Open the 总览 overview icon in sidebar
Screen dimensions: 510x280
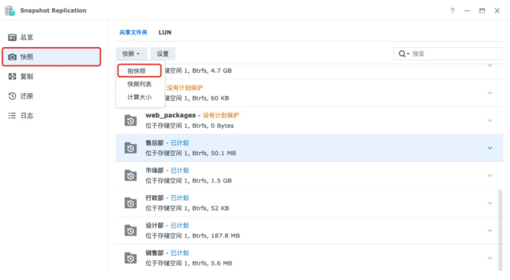12,37
